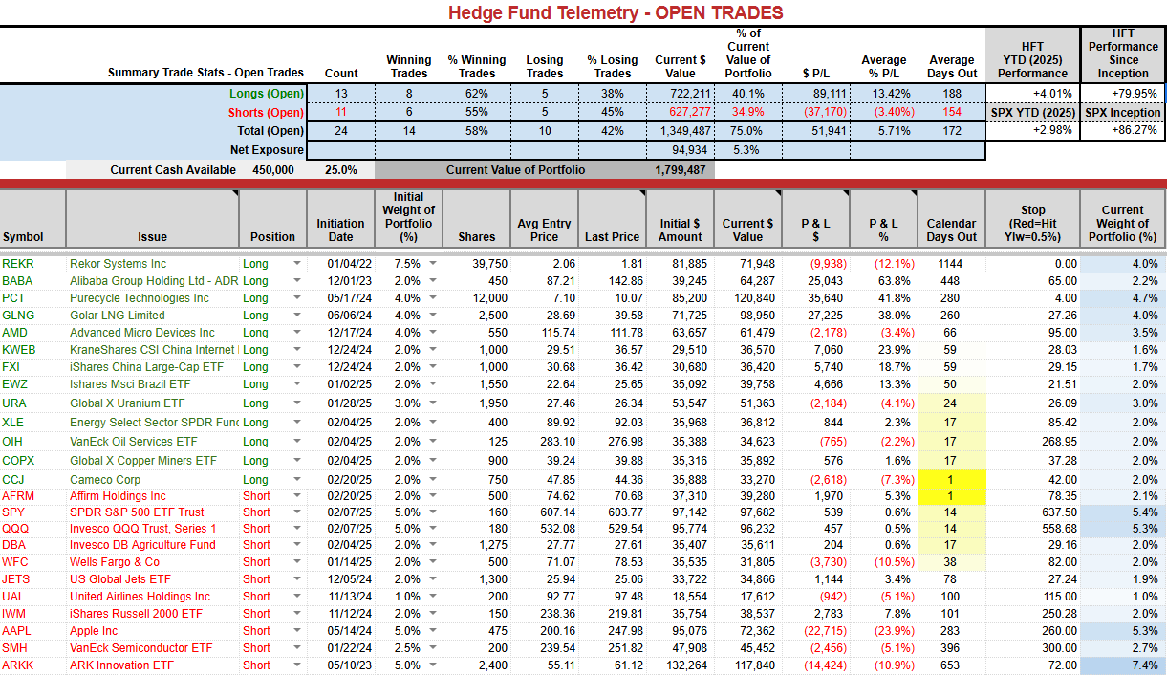The width and height of the screenshot is (1167, 676).
Task: Select the Symbol column header
Action: (32, 218)
